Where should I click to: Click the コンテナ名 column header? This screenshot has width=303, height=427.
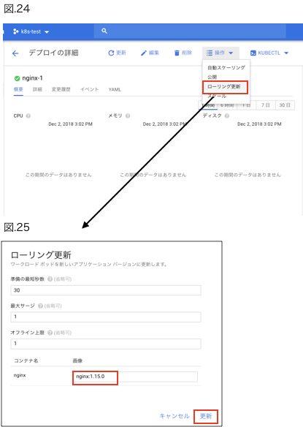click(x=26, y=360)
